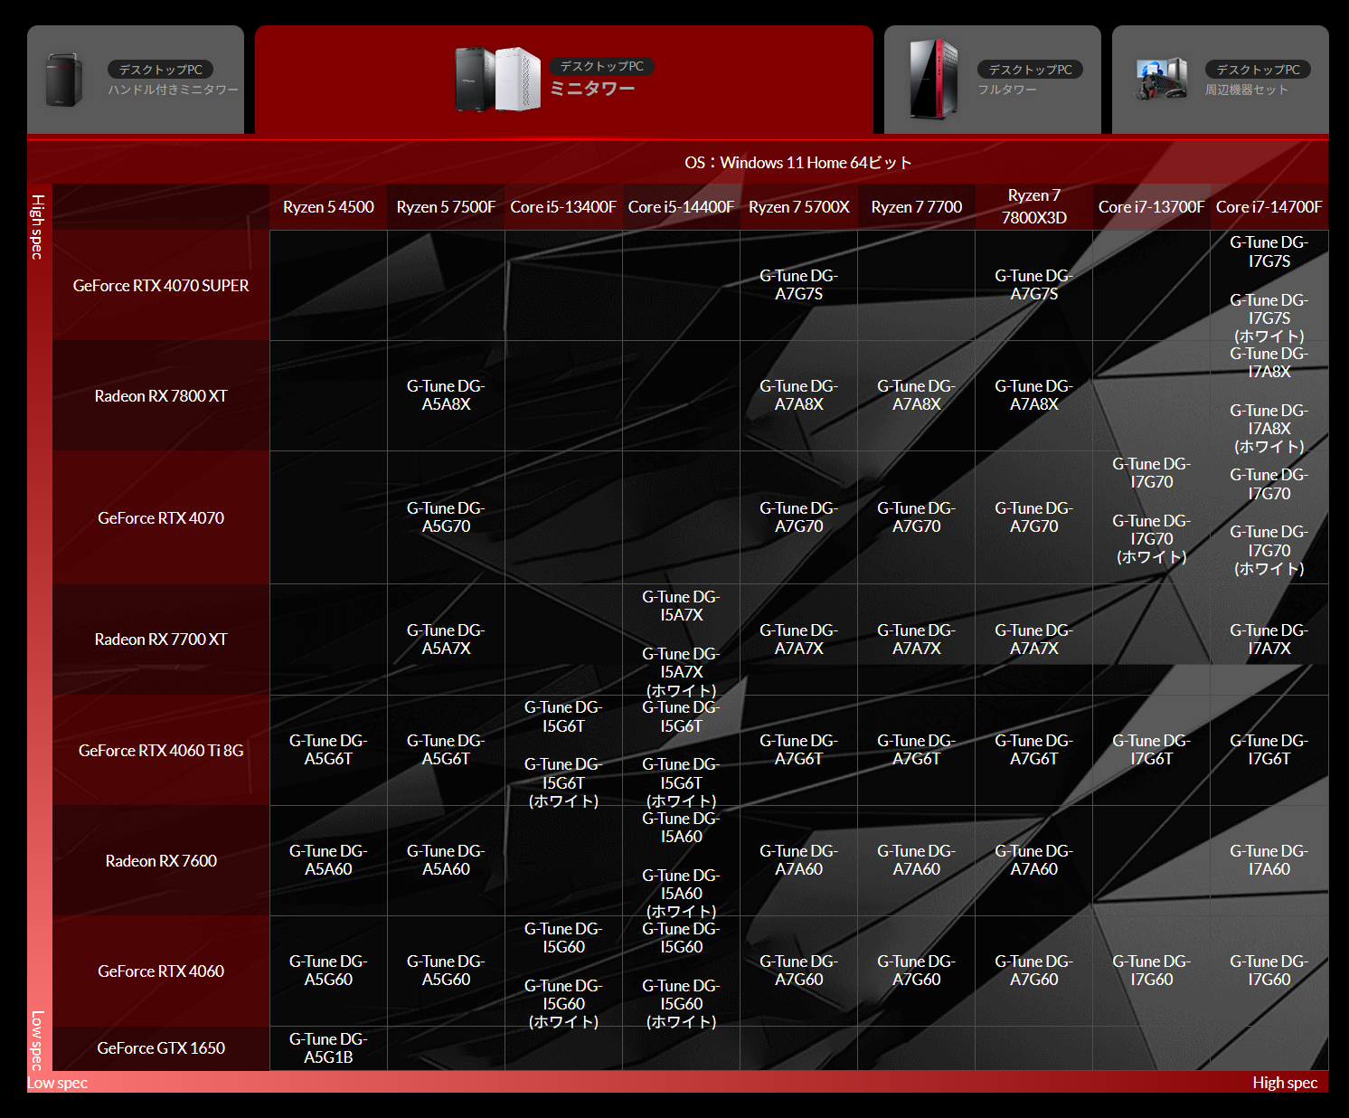Click the Radeon RX 7800 XT row label
Viewport: 1349px width, 1118px height.
click(161, 396)
